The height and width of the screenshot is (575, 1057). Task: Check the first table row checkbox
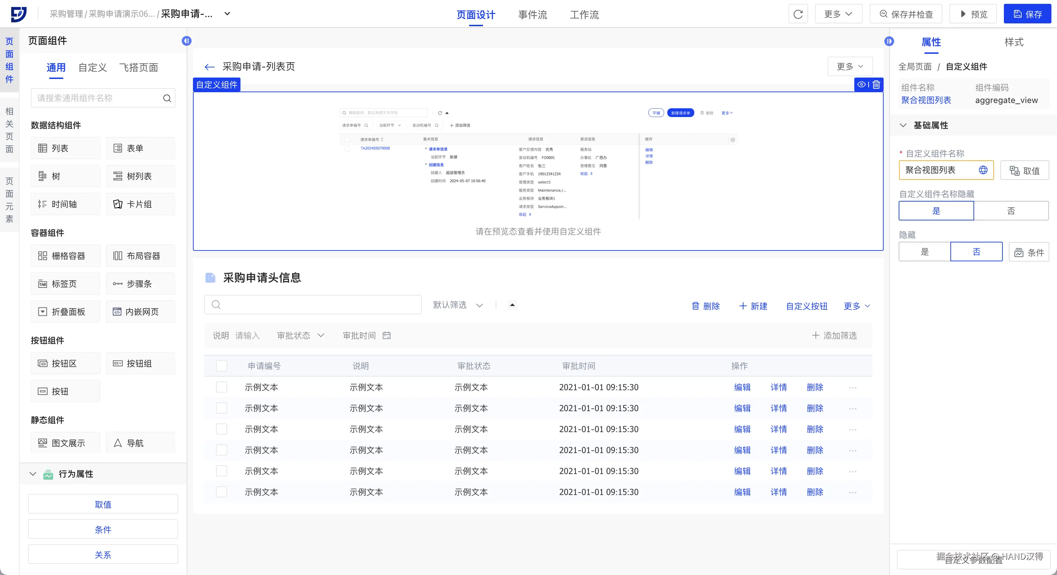coord(222,387)
